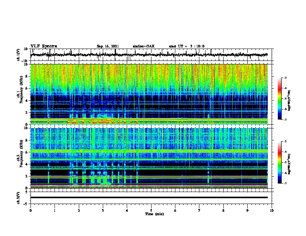Click the 4 kHz tick label on ch.1 spectrogram
306x236 pixels.
coord(27,101)
